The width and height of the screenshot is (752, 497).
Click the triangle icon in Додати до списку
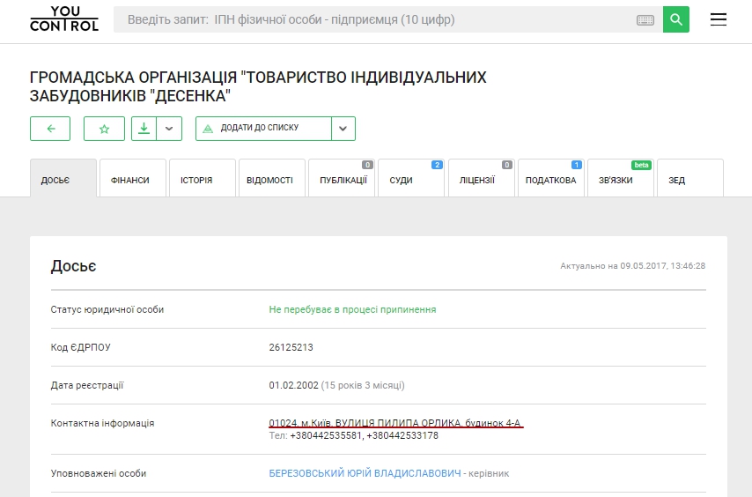(208, 129)
